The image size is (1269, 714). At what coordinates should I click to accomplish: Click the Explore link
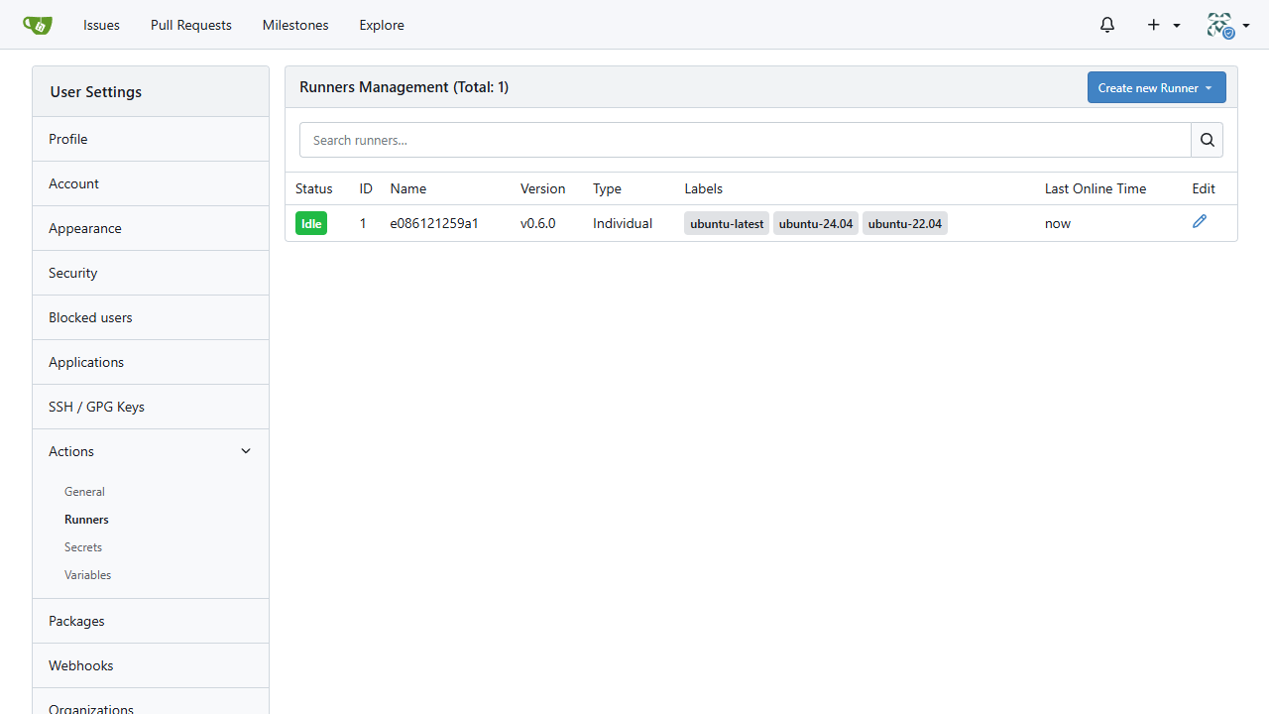(382, 25)
